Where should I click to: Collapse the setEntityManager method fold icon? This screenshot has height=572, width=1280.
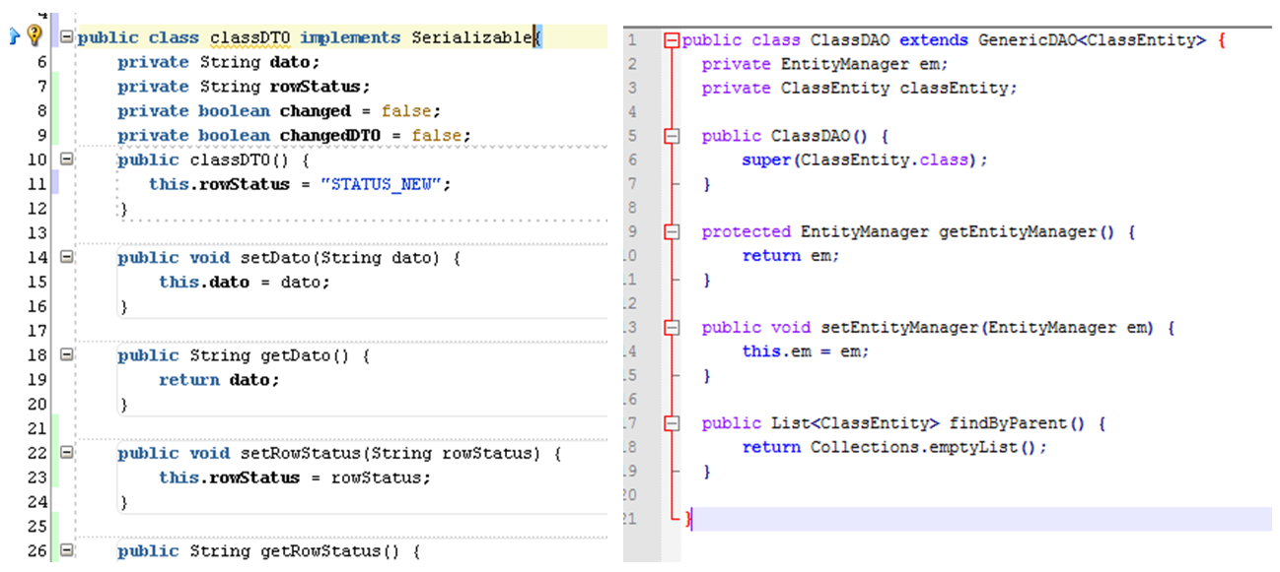[x=673, y=327]
